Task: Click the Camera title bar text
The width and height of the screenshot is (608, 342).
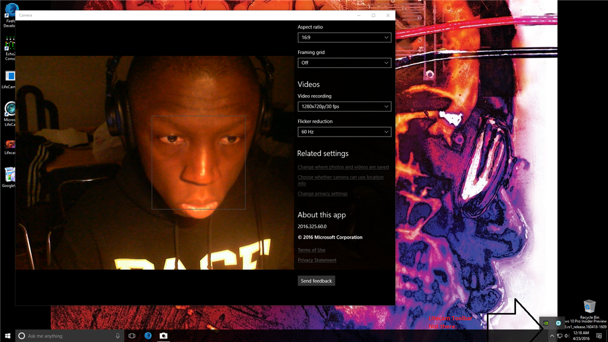Action: [x=26, y=15]
